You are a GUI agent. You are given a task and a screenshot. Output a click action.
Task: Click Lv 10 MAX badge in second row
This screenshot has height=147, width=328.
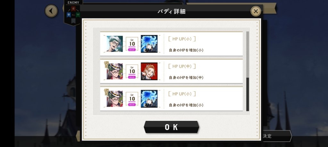[132, 71]
